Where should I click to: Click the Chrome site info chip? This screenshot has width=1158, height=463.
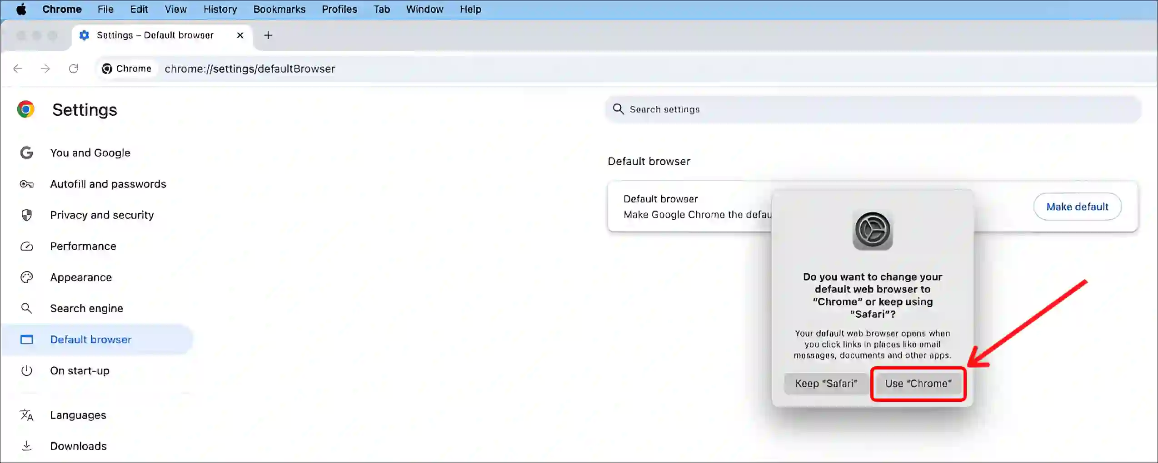(x=127, y=69)
